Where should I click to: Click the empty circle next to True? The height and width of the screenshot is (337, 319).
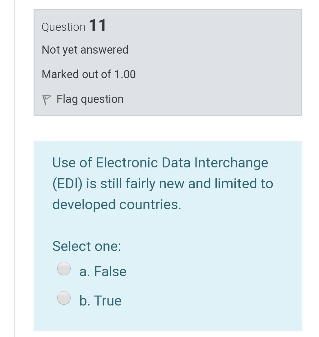[x=64, y=298]
